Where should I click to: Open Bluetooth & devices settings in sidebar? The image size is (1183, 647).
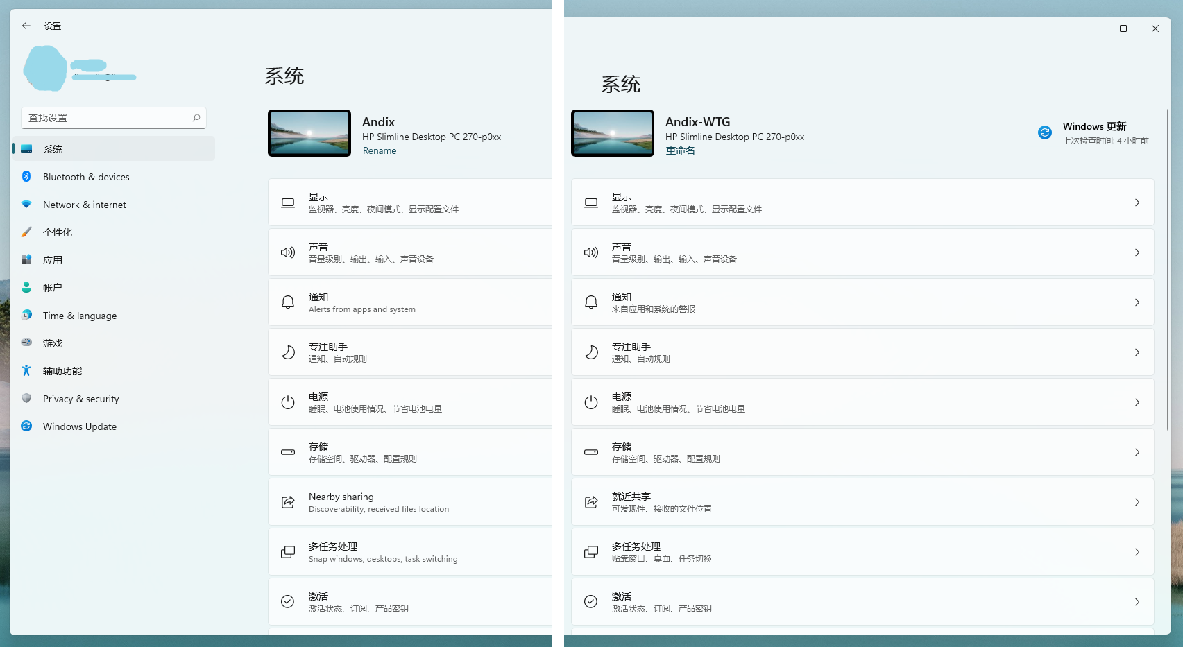(26, 176)
